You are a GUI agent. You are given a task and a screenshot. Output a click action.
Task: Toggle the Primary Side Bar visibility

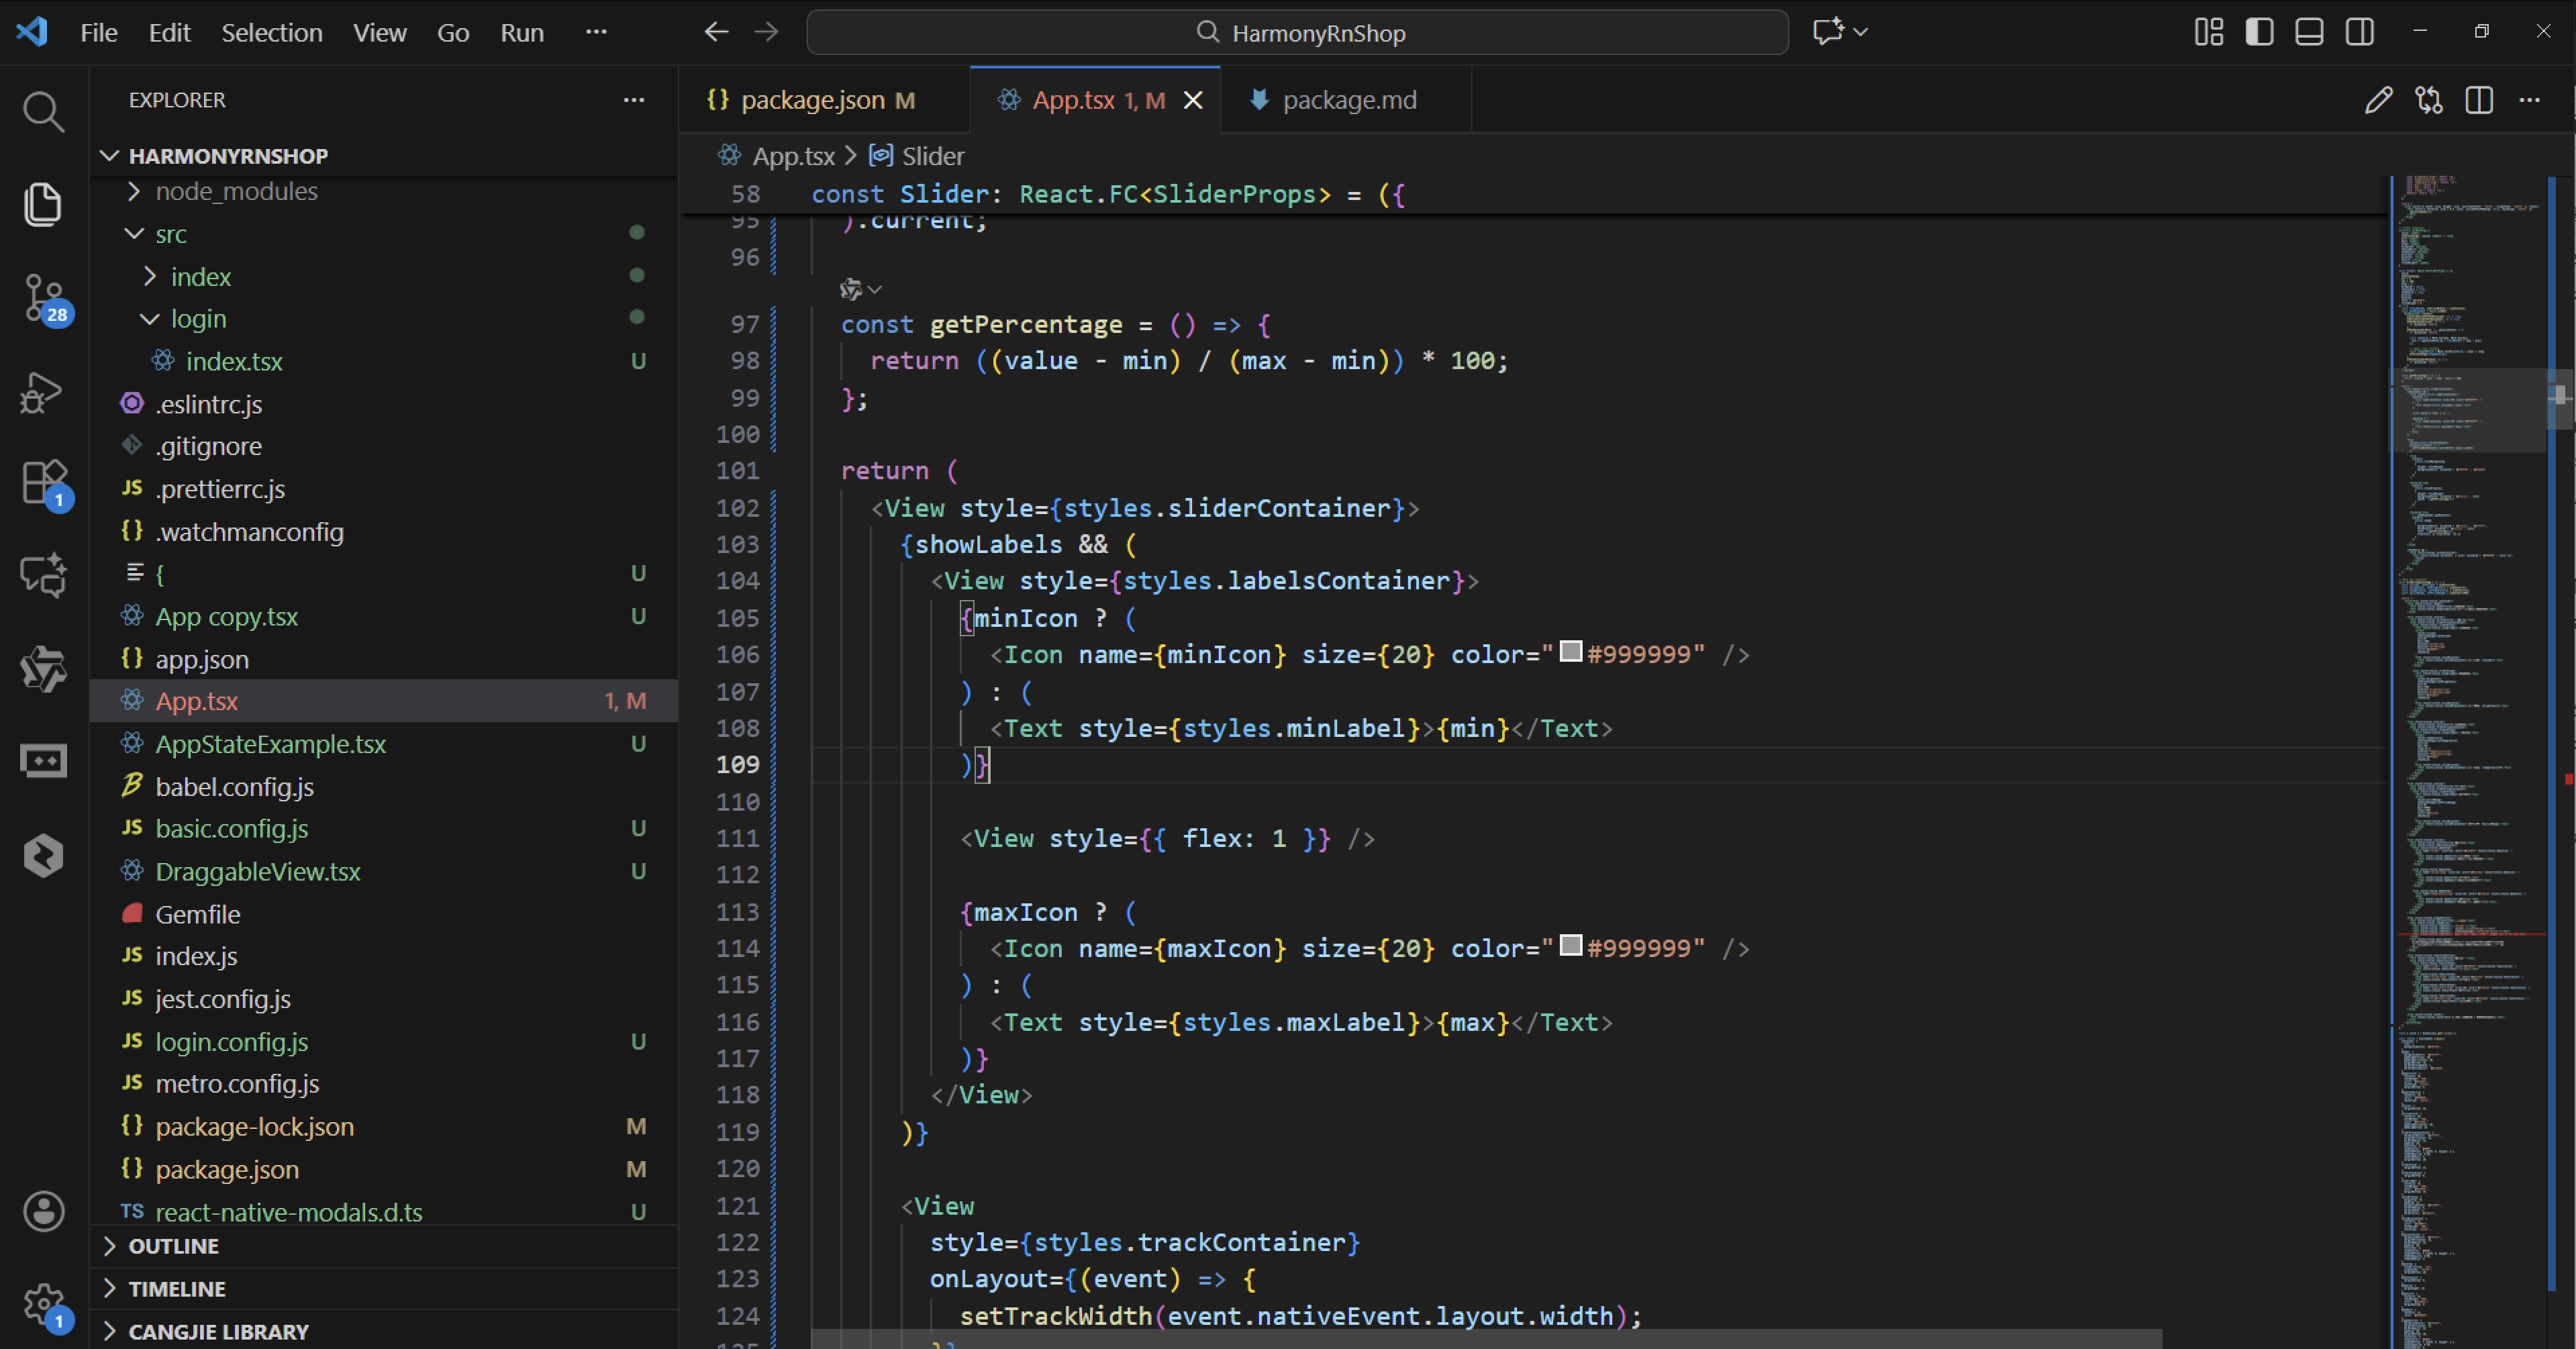point(2259,32)
